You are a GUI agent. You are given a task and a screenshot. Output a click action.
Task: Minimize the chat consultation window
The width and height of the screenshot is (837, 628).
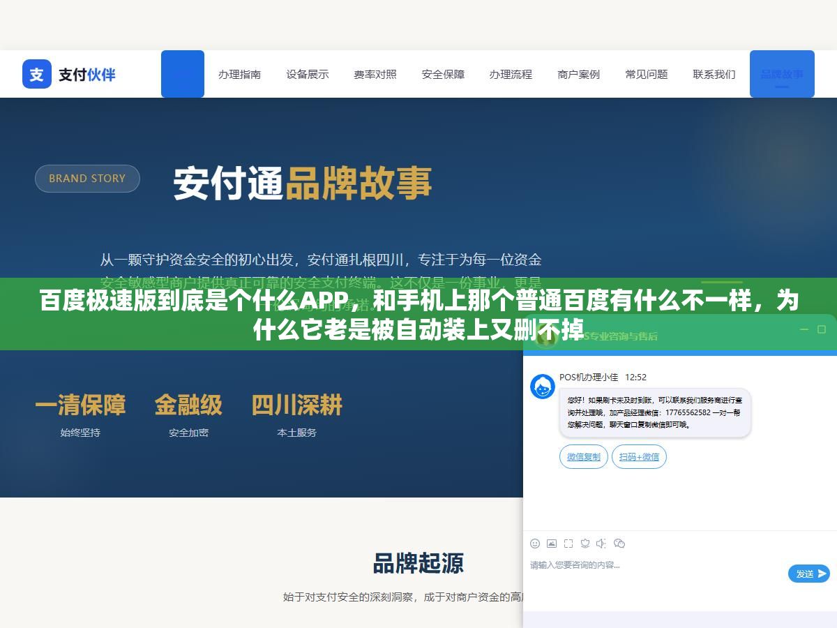point(804,329)
